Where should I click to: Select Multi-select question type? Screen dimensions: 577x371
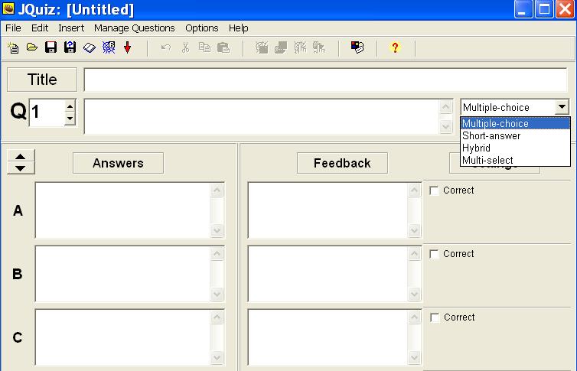pyautogui.click(x=515, y=161)
